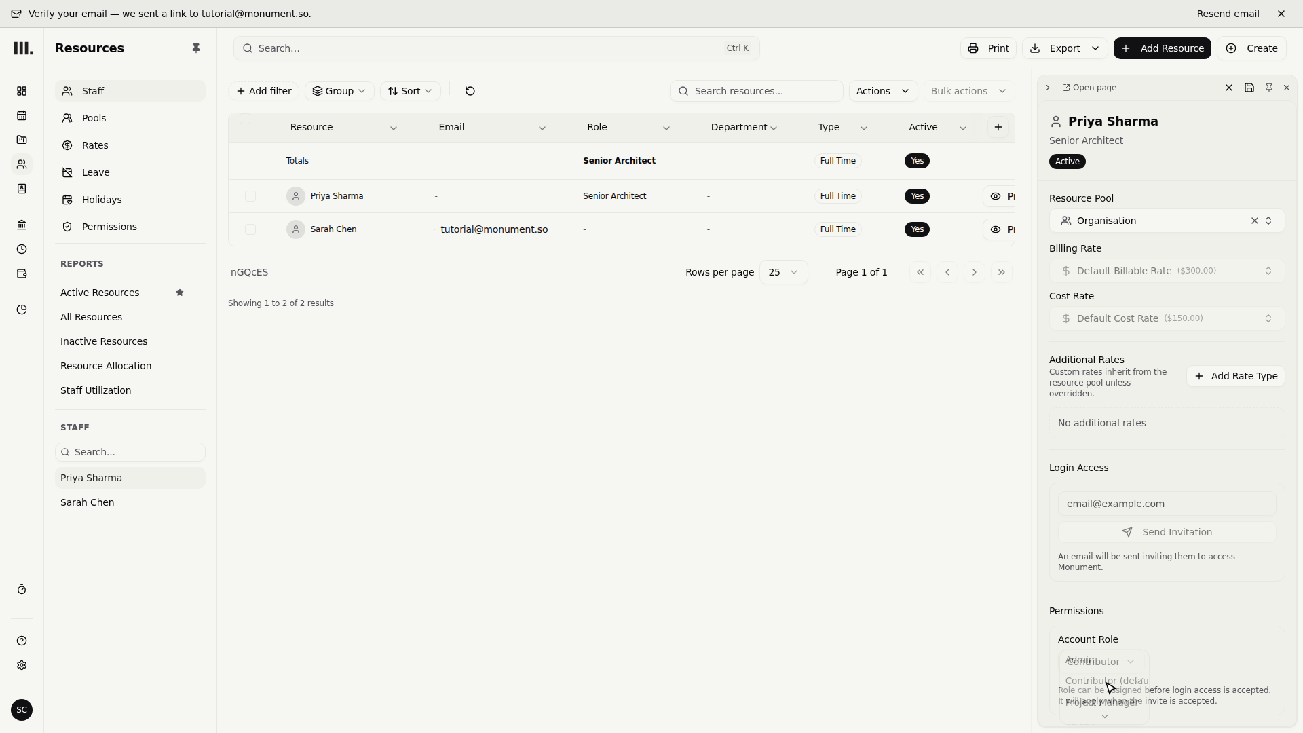Open settings gear in left rail

coord(22,665)
